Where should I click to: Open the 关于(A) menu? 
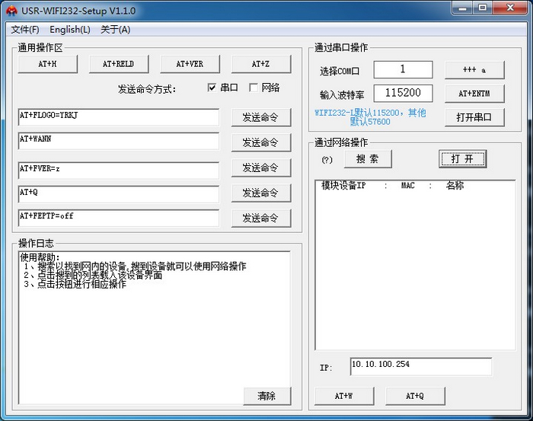(x=115, y=30)
